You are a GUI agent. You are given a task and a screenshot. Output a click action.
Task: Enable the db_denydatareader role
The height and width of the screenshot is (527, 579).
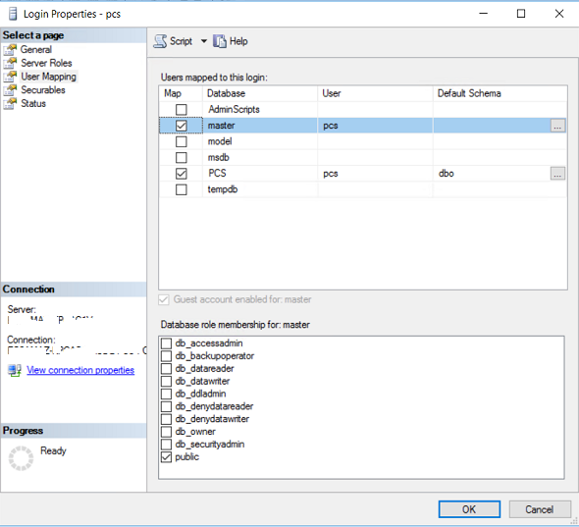point(166,406)
